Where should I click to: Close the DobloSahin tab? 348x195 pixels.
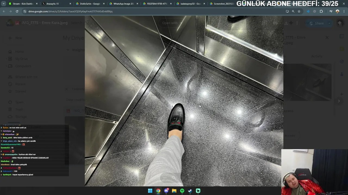pyautogui.click(x=104, y=4)
